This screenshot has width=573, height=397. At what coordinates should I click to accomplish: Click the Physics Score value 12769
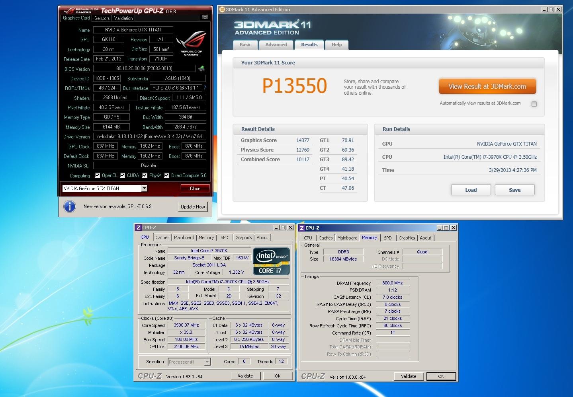coord(303,150)
